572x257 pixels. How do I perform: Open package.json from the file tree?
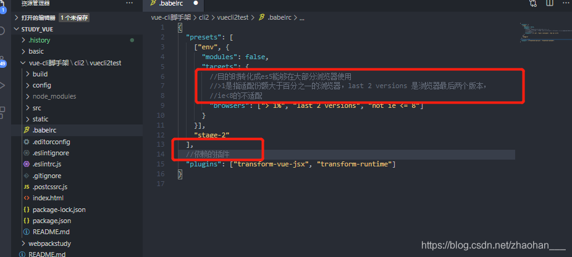(x=52, y=221)
